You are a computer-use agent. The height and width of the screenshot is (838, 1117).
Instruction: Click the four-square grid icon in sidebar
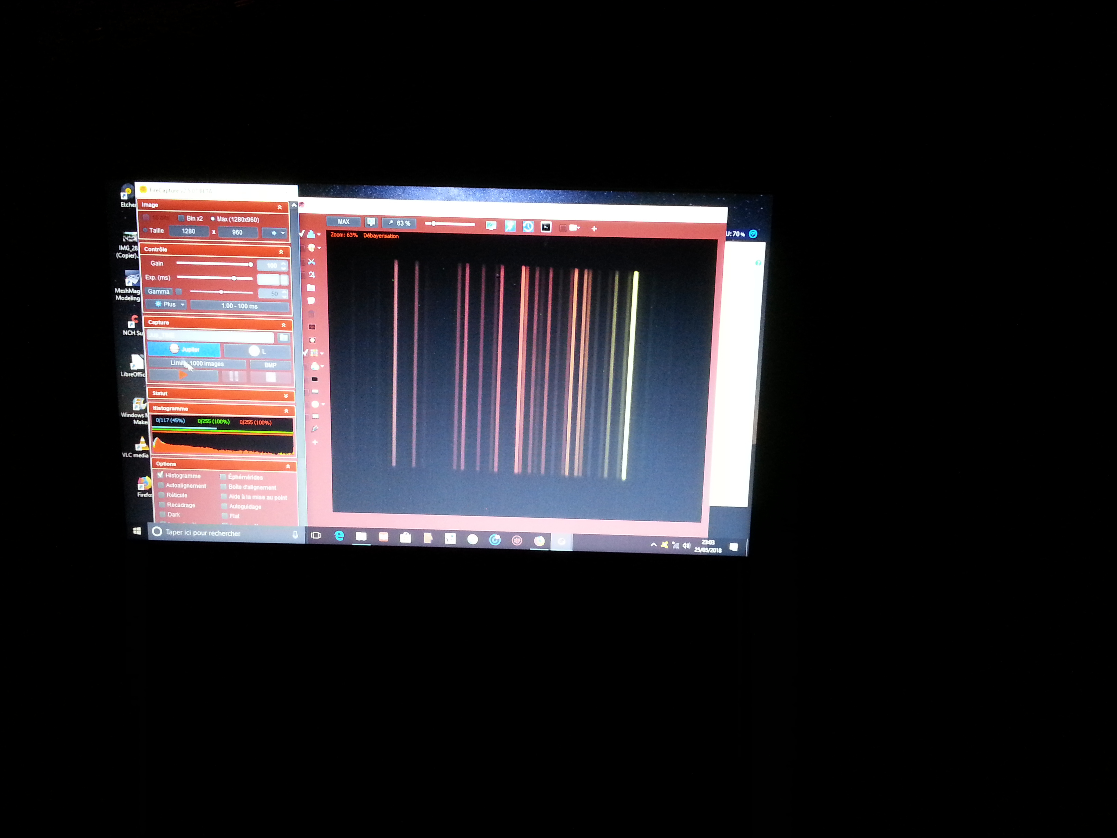pos(312,327)
